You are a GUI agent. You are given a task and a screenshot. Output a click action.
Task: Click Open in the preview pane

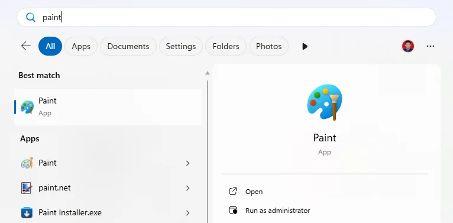pos(254,192)
